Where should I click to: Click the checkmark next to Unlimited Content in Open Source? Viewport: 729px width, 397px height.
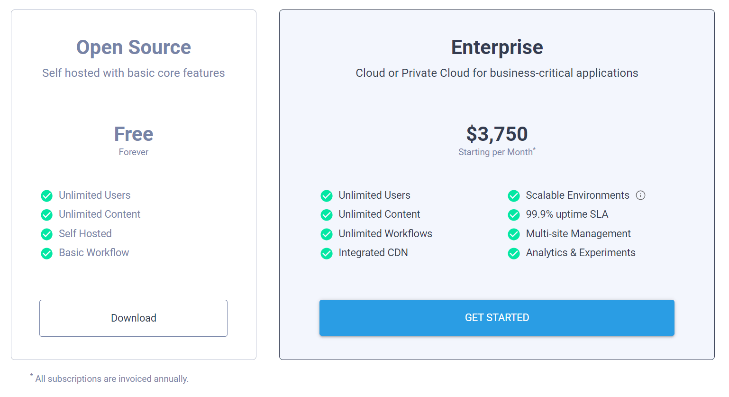(46, 214)
